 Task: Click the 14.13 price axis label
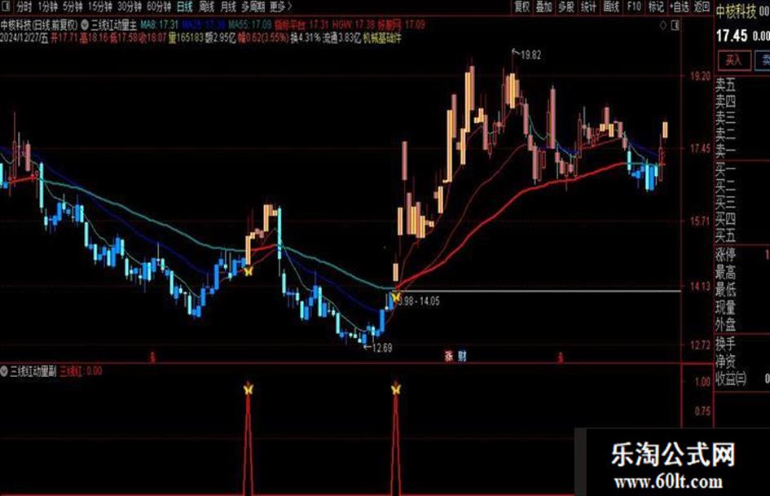700,286
